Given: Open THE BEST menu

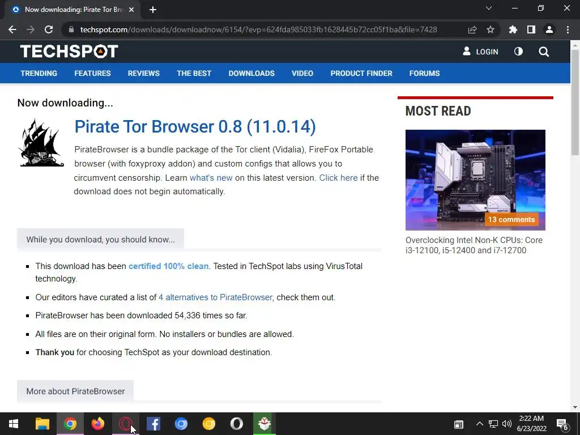Looking at the screenshot, I should (x=194, y=73).
